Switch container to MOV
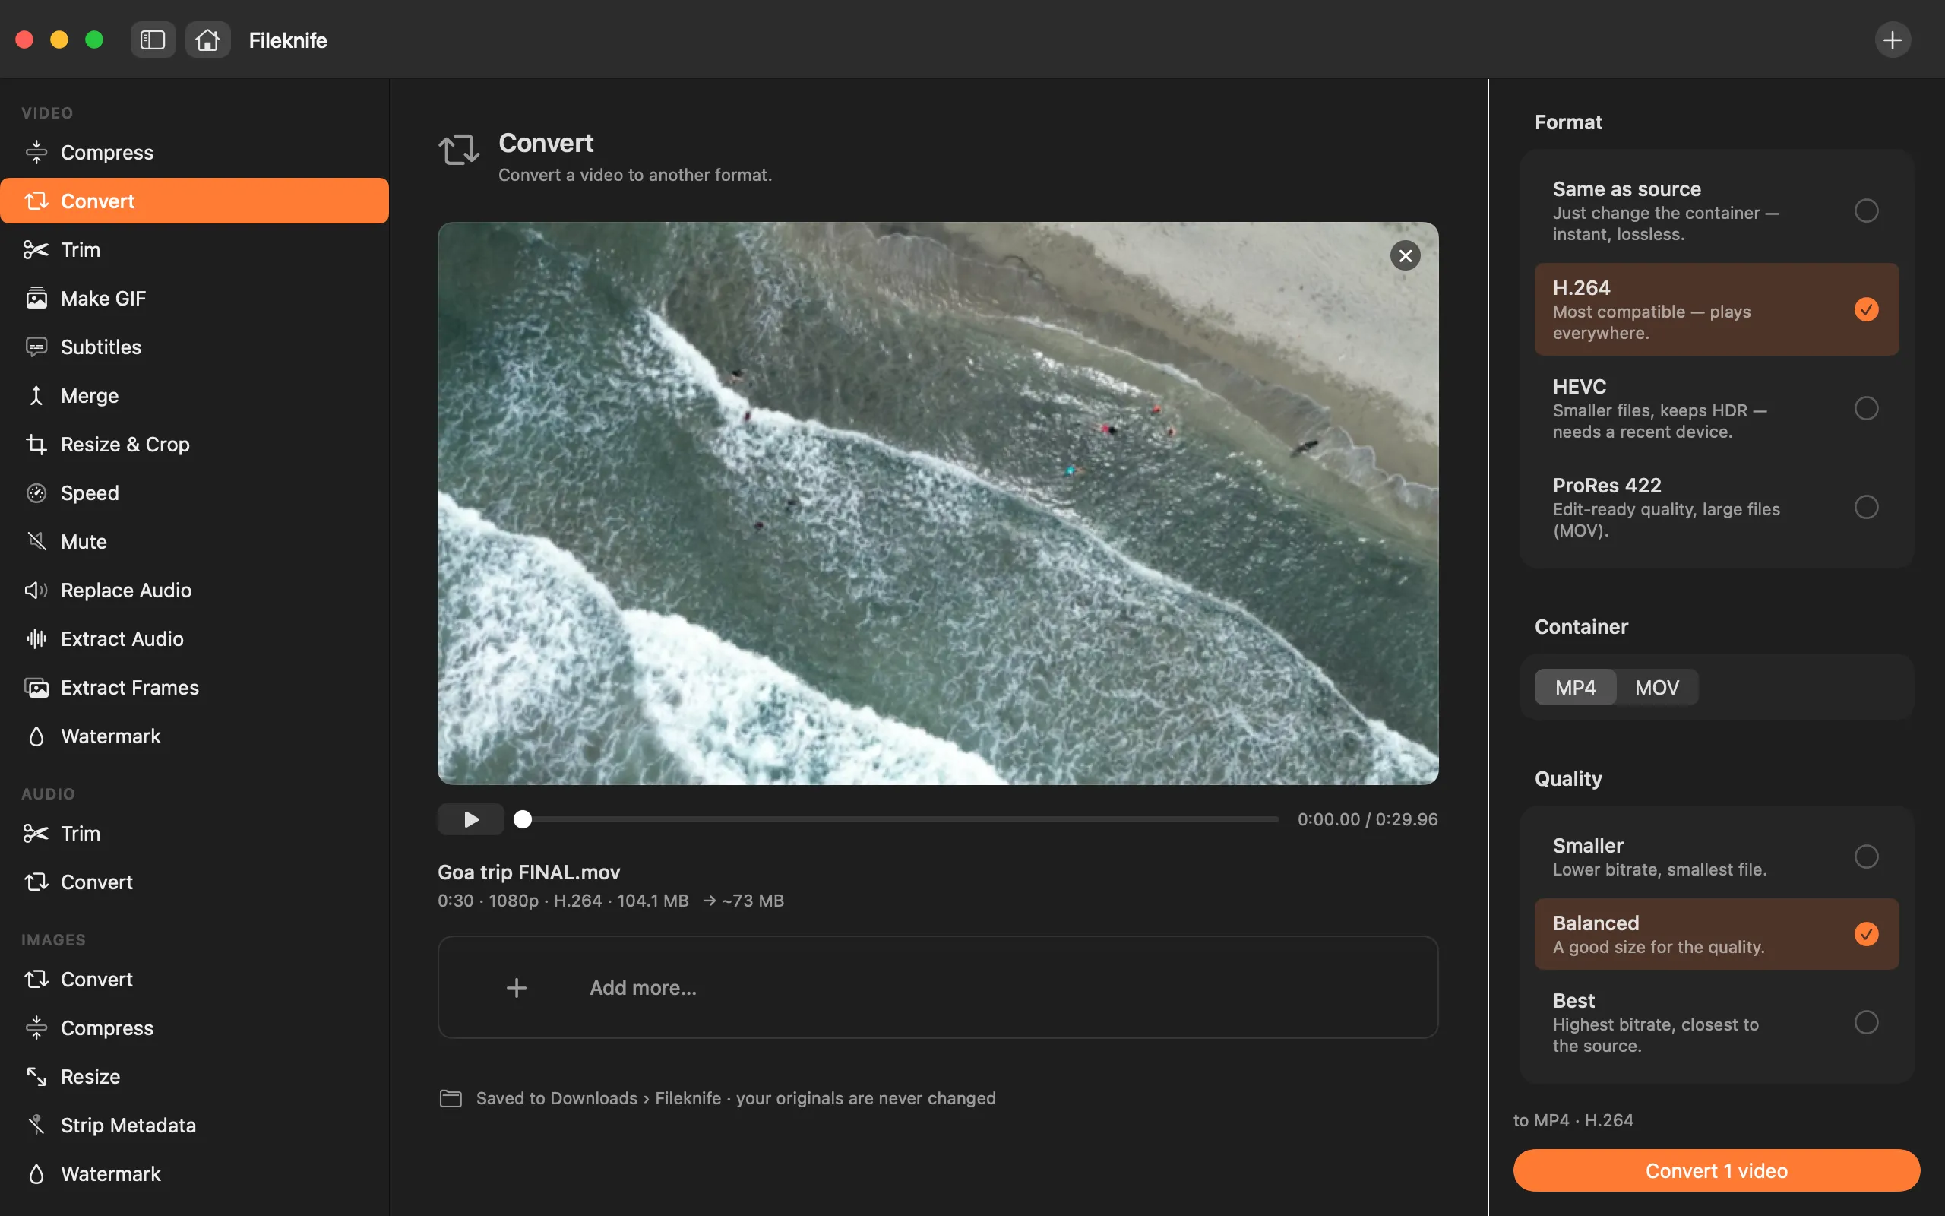The image size is (1945, 1216). tap(1656, 688)
